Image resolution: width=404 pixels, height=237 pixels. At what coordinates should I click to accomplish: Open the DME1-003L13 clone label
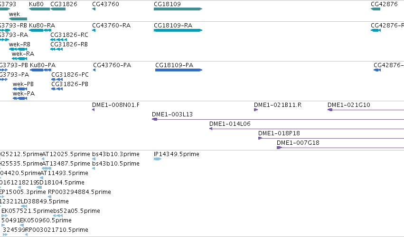coord(172,114)
